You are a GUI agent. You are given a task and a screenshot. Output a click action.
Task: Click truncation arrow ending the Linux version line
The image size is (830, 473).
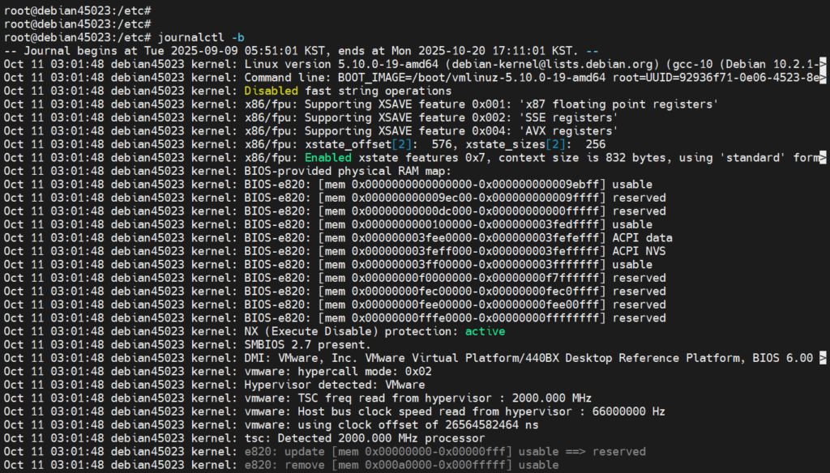[824, 64]
